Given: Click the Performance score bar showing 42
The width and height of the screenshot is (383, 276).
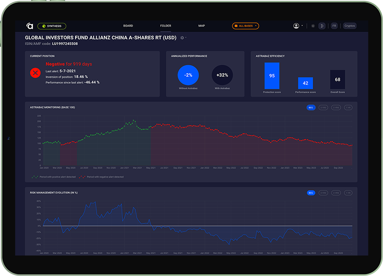Looking at the screenshot, I should pyautogui.click(x=305, y=83).
